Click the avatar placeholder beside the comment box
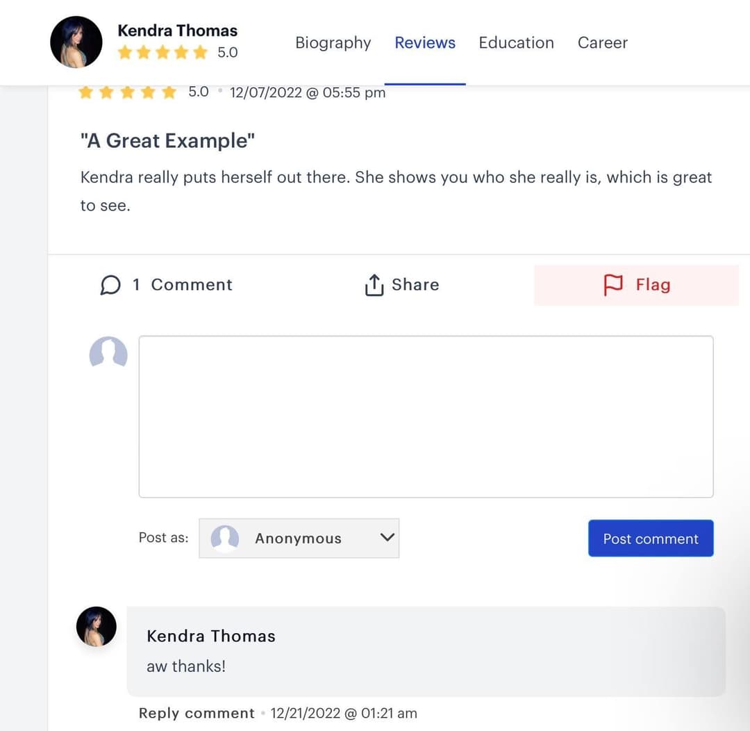 click(x=108, y=354)
